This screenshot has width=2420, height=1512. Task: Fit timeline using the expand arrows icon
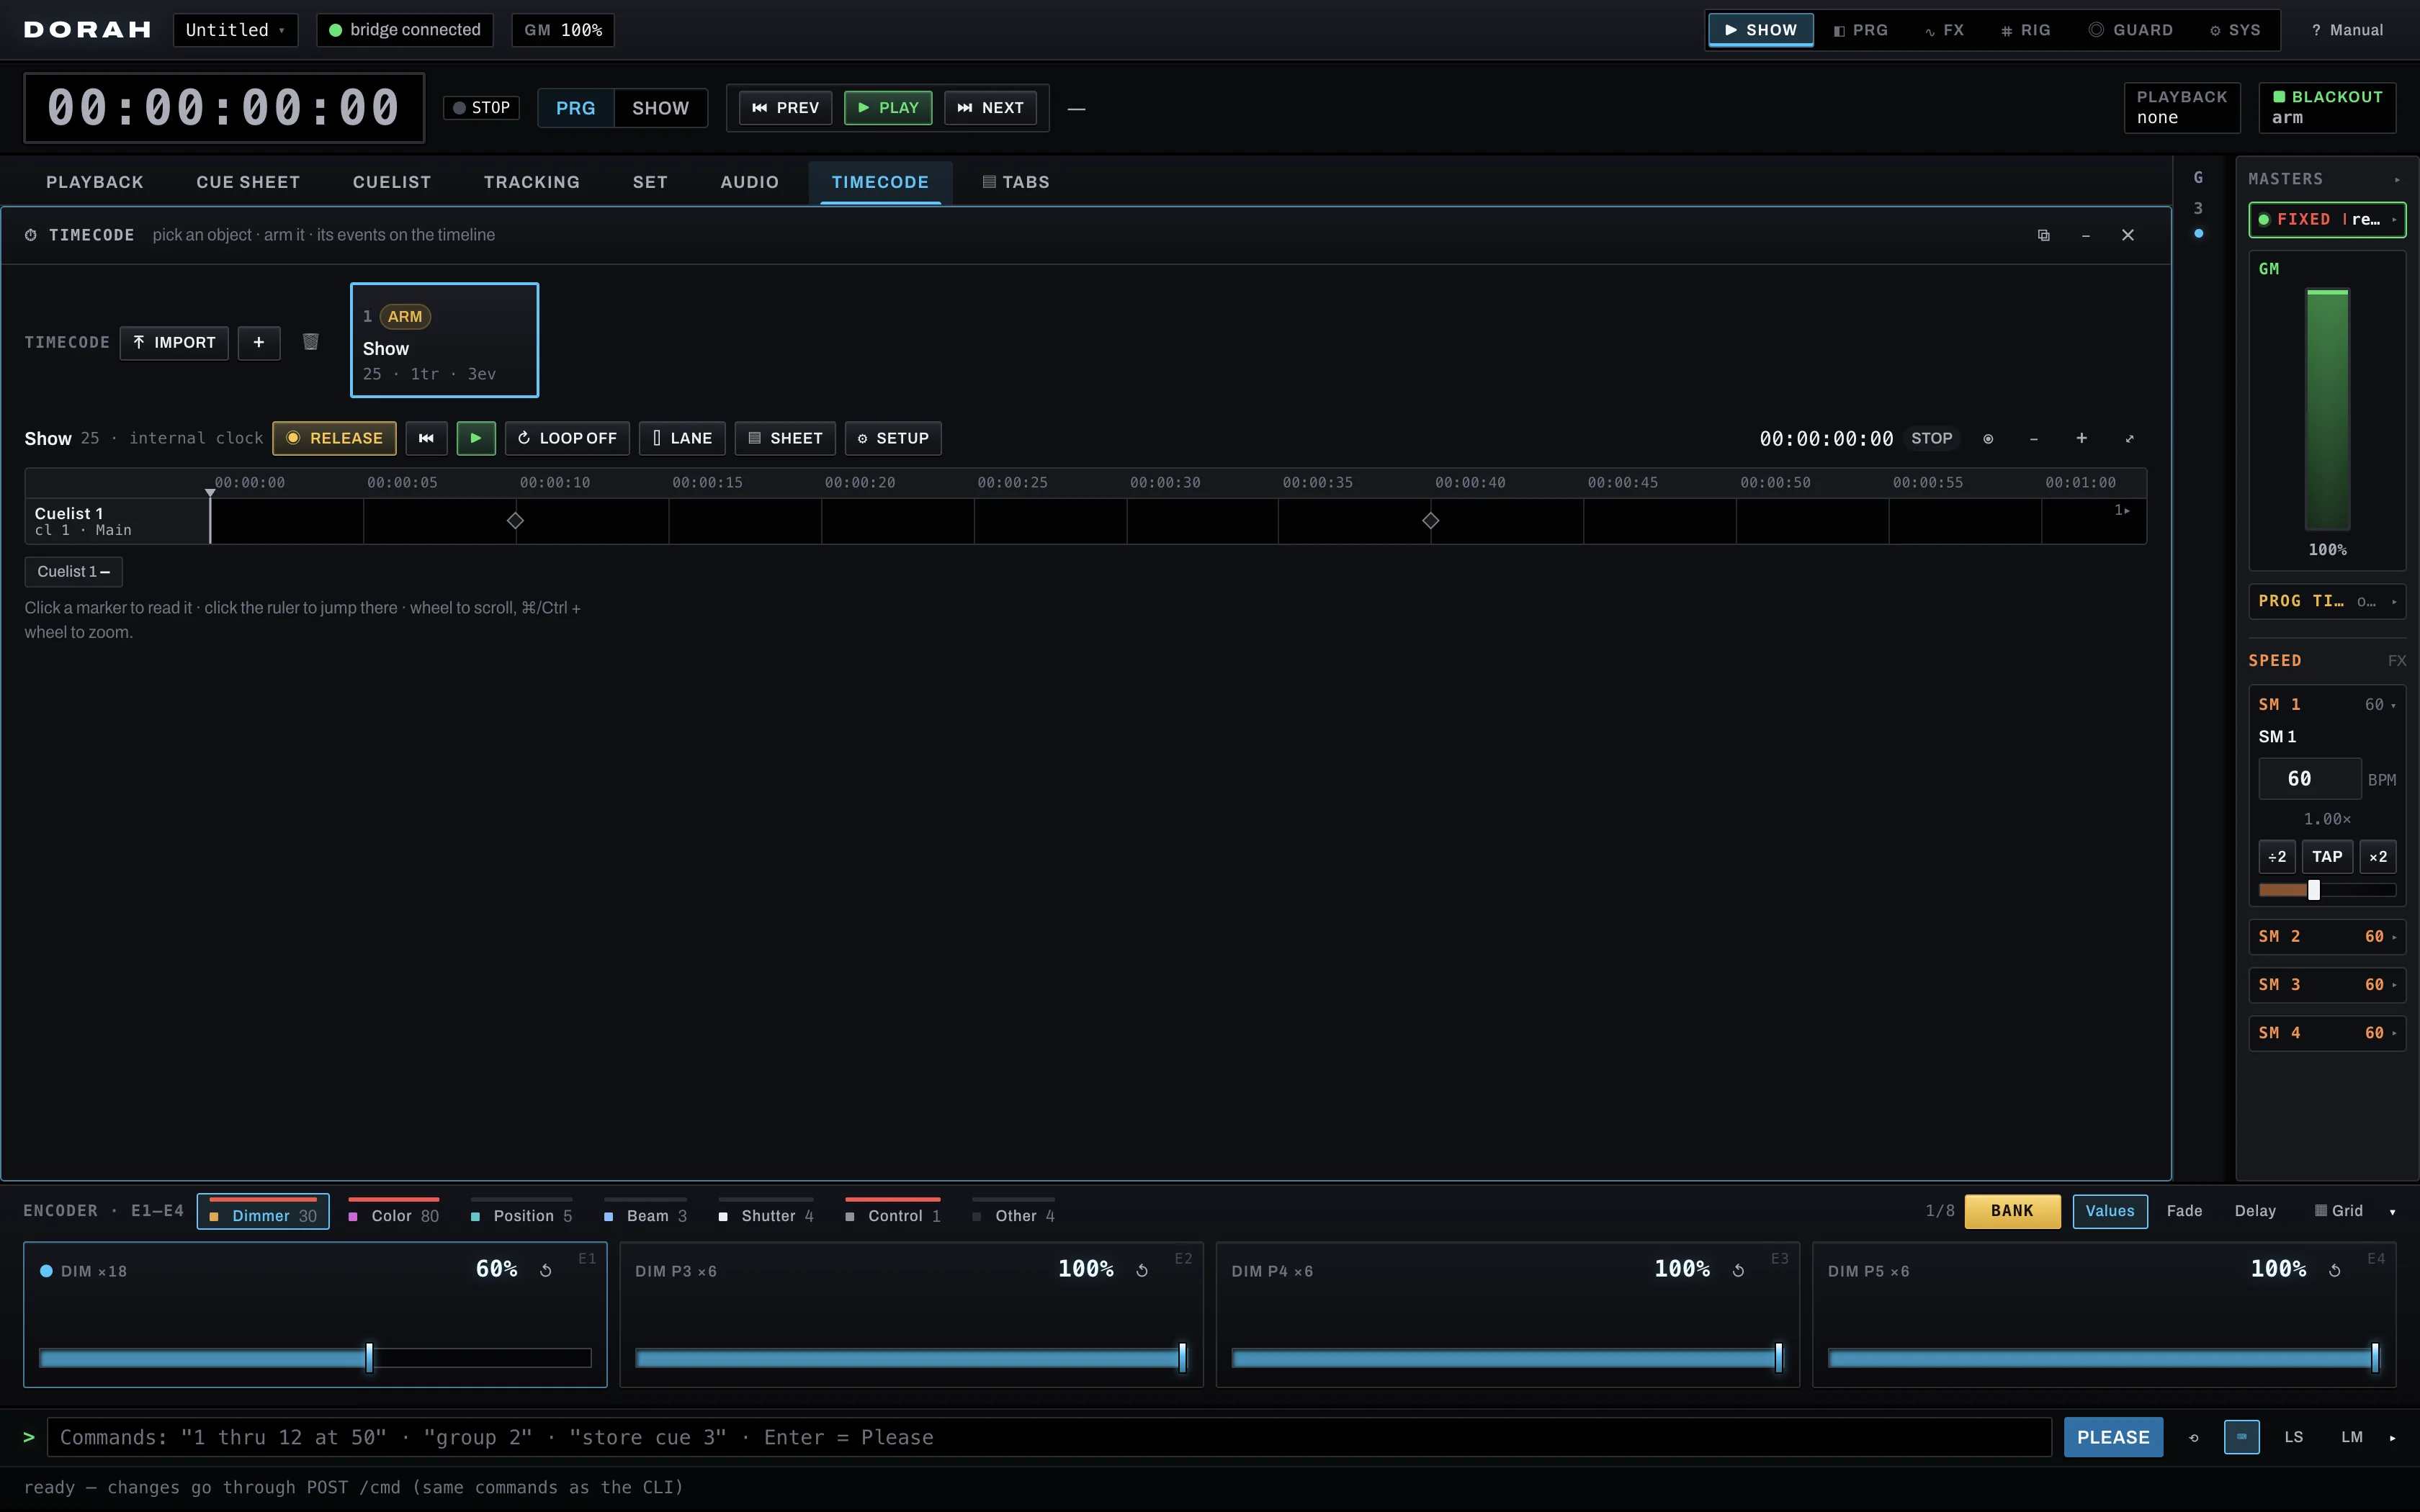pyautogui.click(x=2129, y=439)
